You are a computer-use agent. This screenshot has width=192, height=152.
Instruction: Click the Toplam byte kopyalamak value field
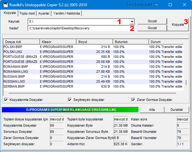click(x=120, y=119)
